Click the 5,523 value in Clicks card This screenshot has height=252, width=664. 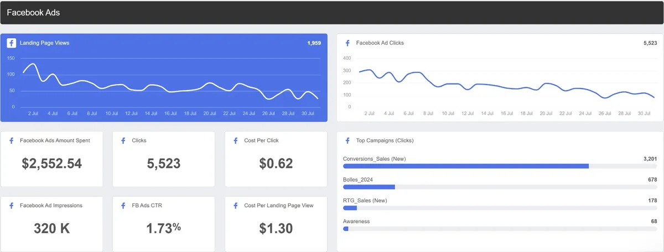click(164, 164)
